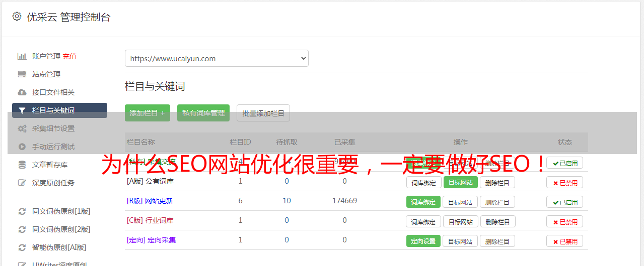Open the [A版] 公有词库 column name

click(x=150, y=181)
